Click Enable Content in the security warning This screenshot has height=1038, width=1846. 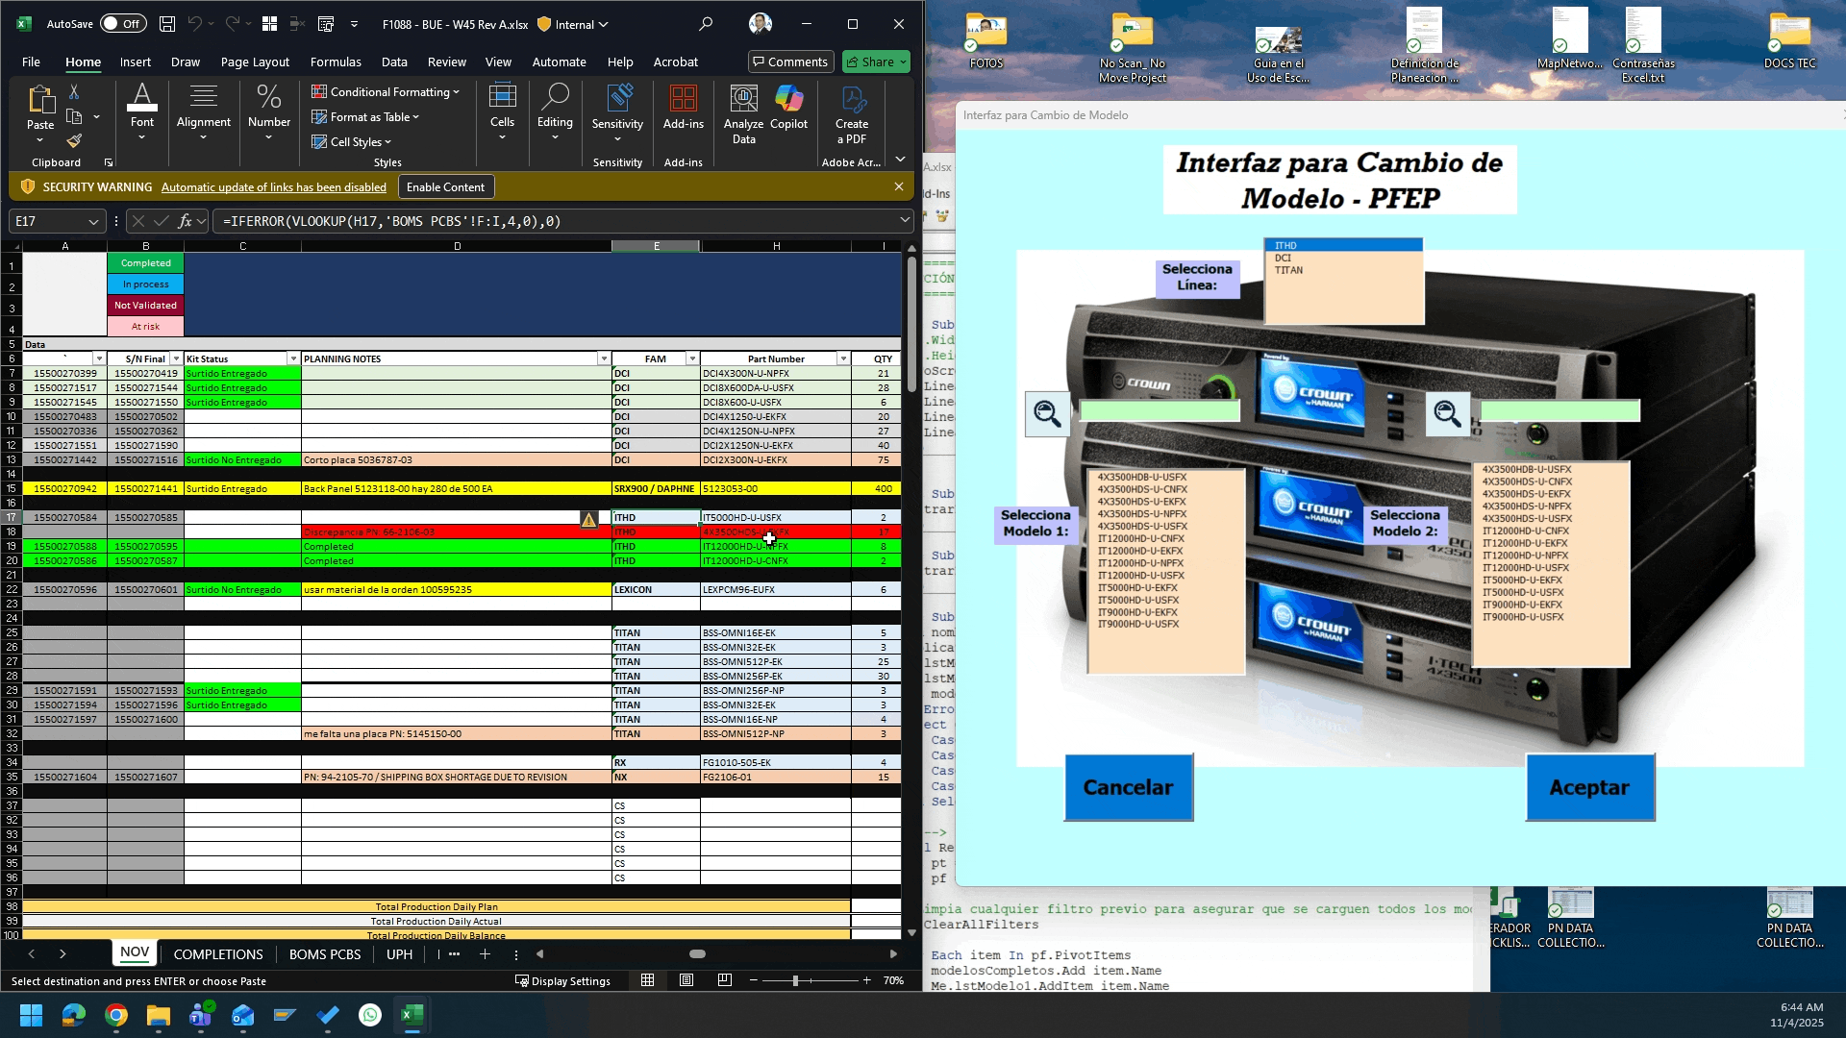coord(445,186)
